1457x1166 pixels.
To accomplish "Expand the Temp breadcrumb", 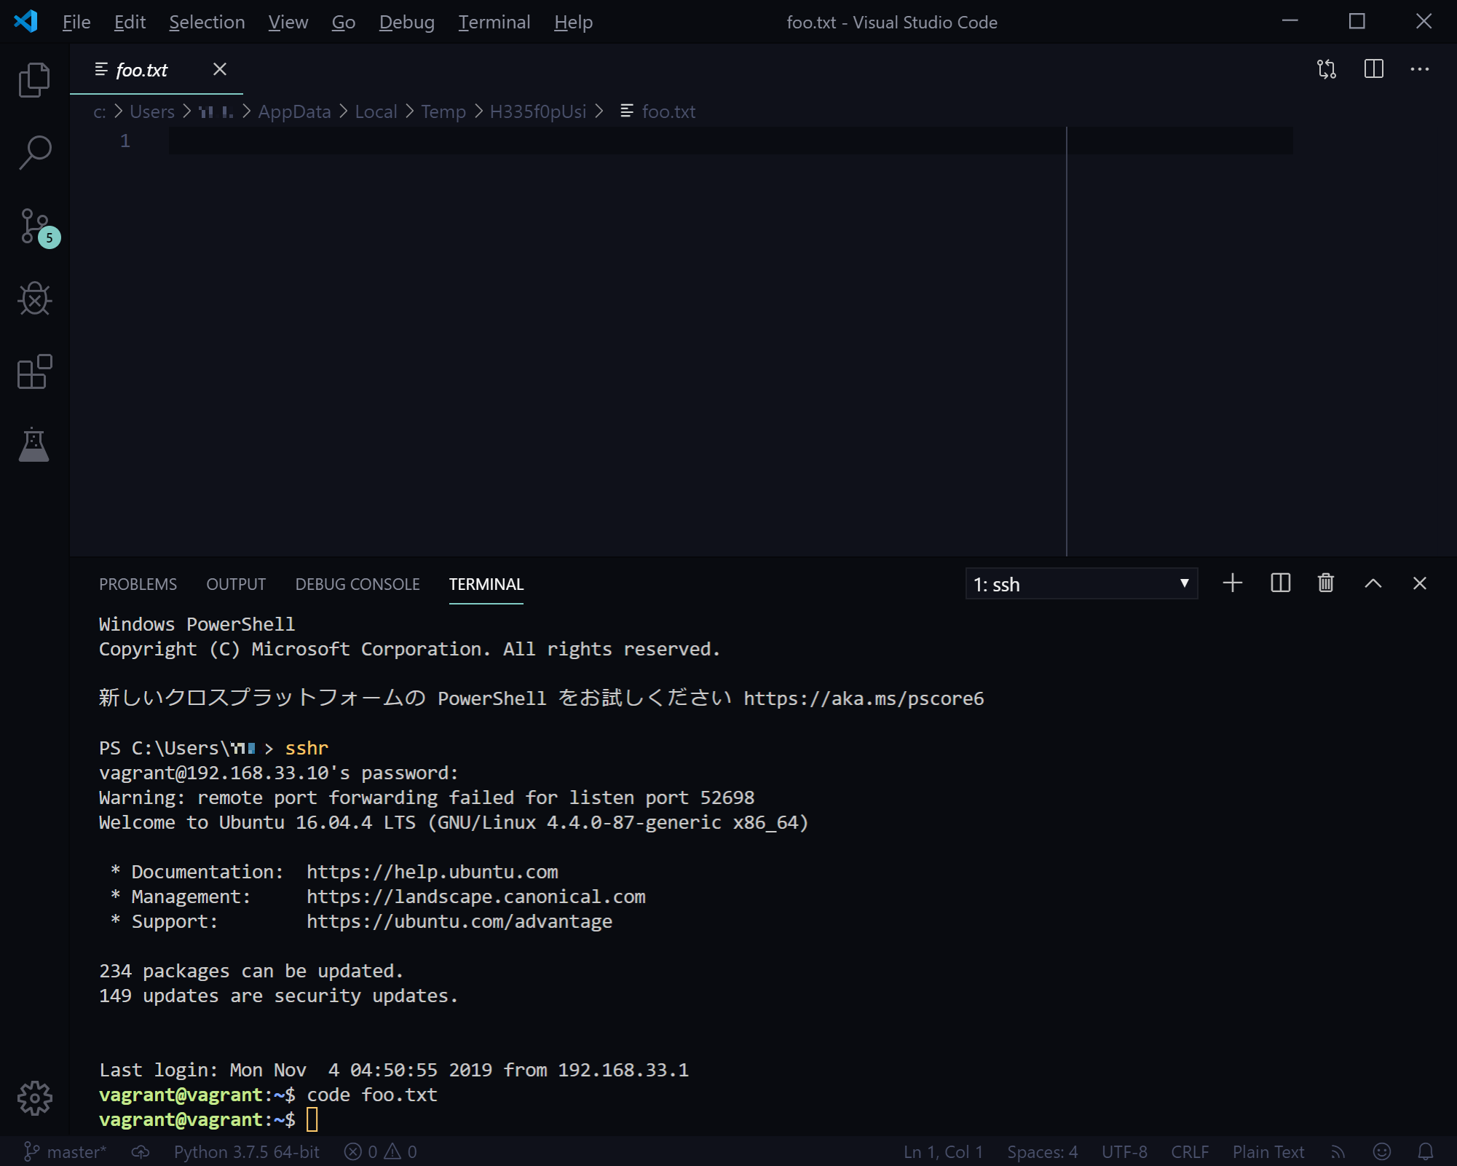I will click(x=443, y=111).
